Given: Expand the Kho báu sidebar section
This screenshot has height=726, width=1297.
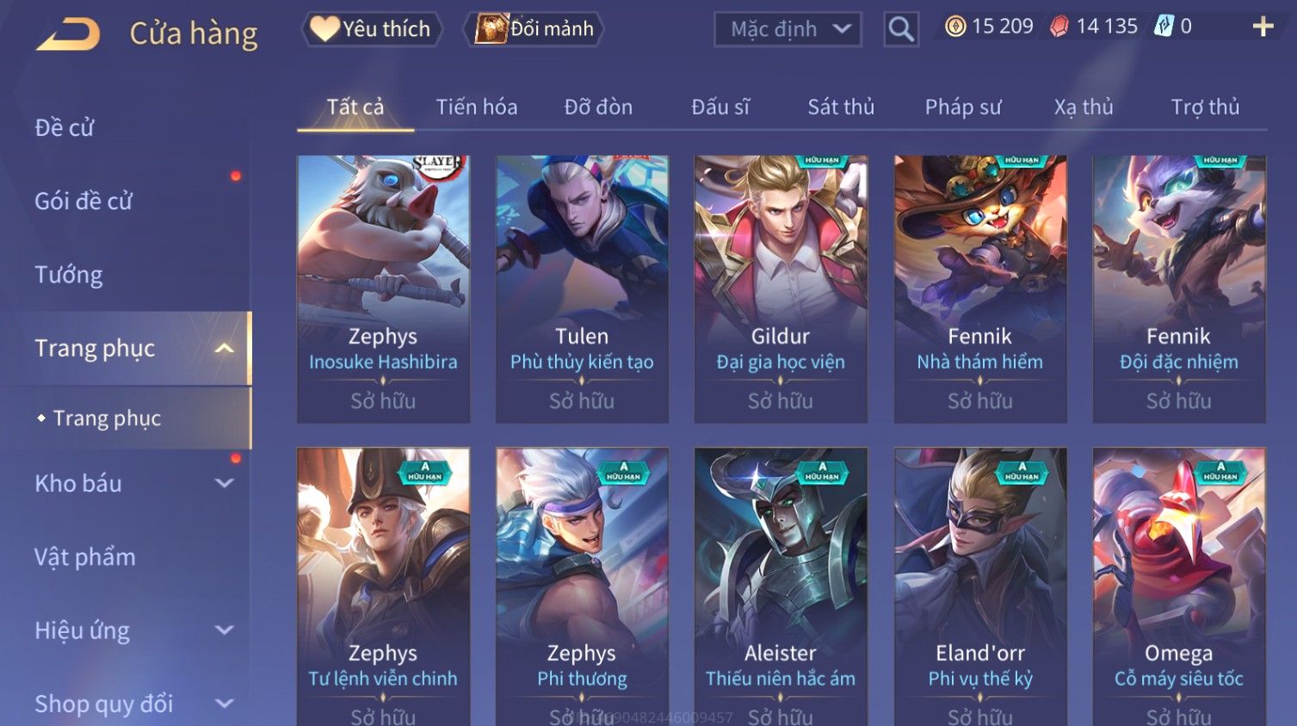Looking at the screenshot, I should [225, 483].
